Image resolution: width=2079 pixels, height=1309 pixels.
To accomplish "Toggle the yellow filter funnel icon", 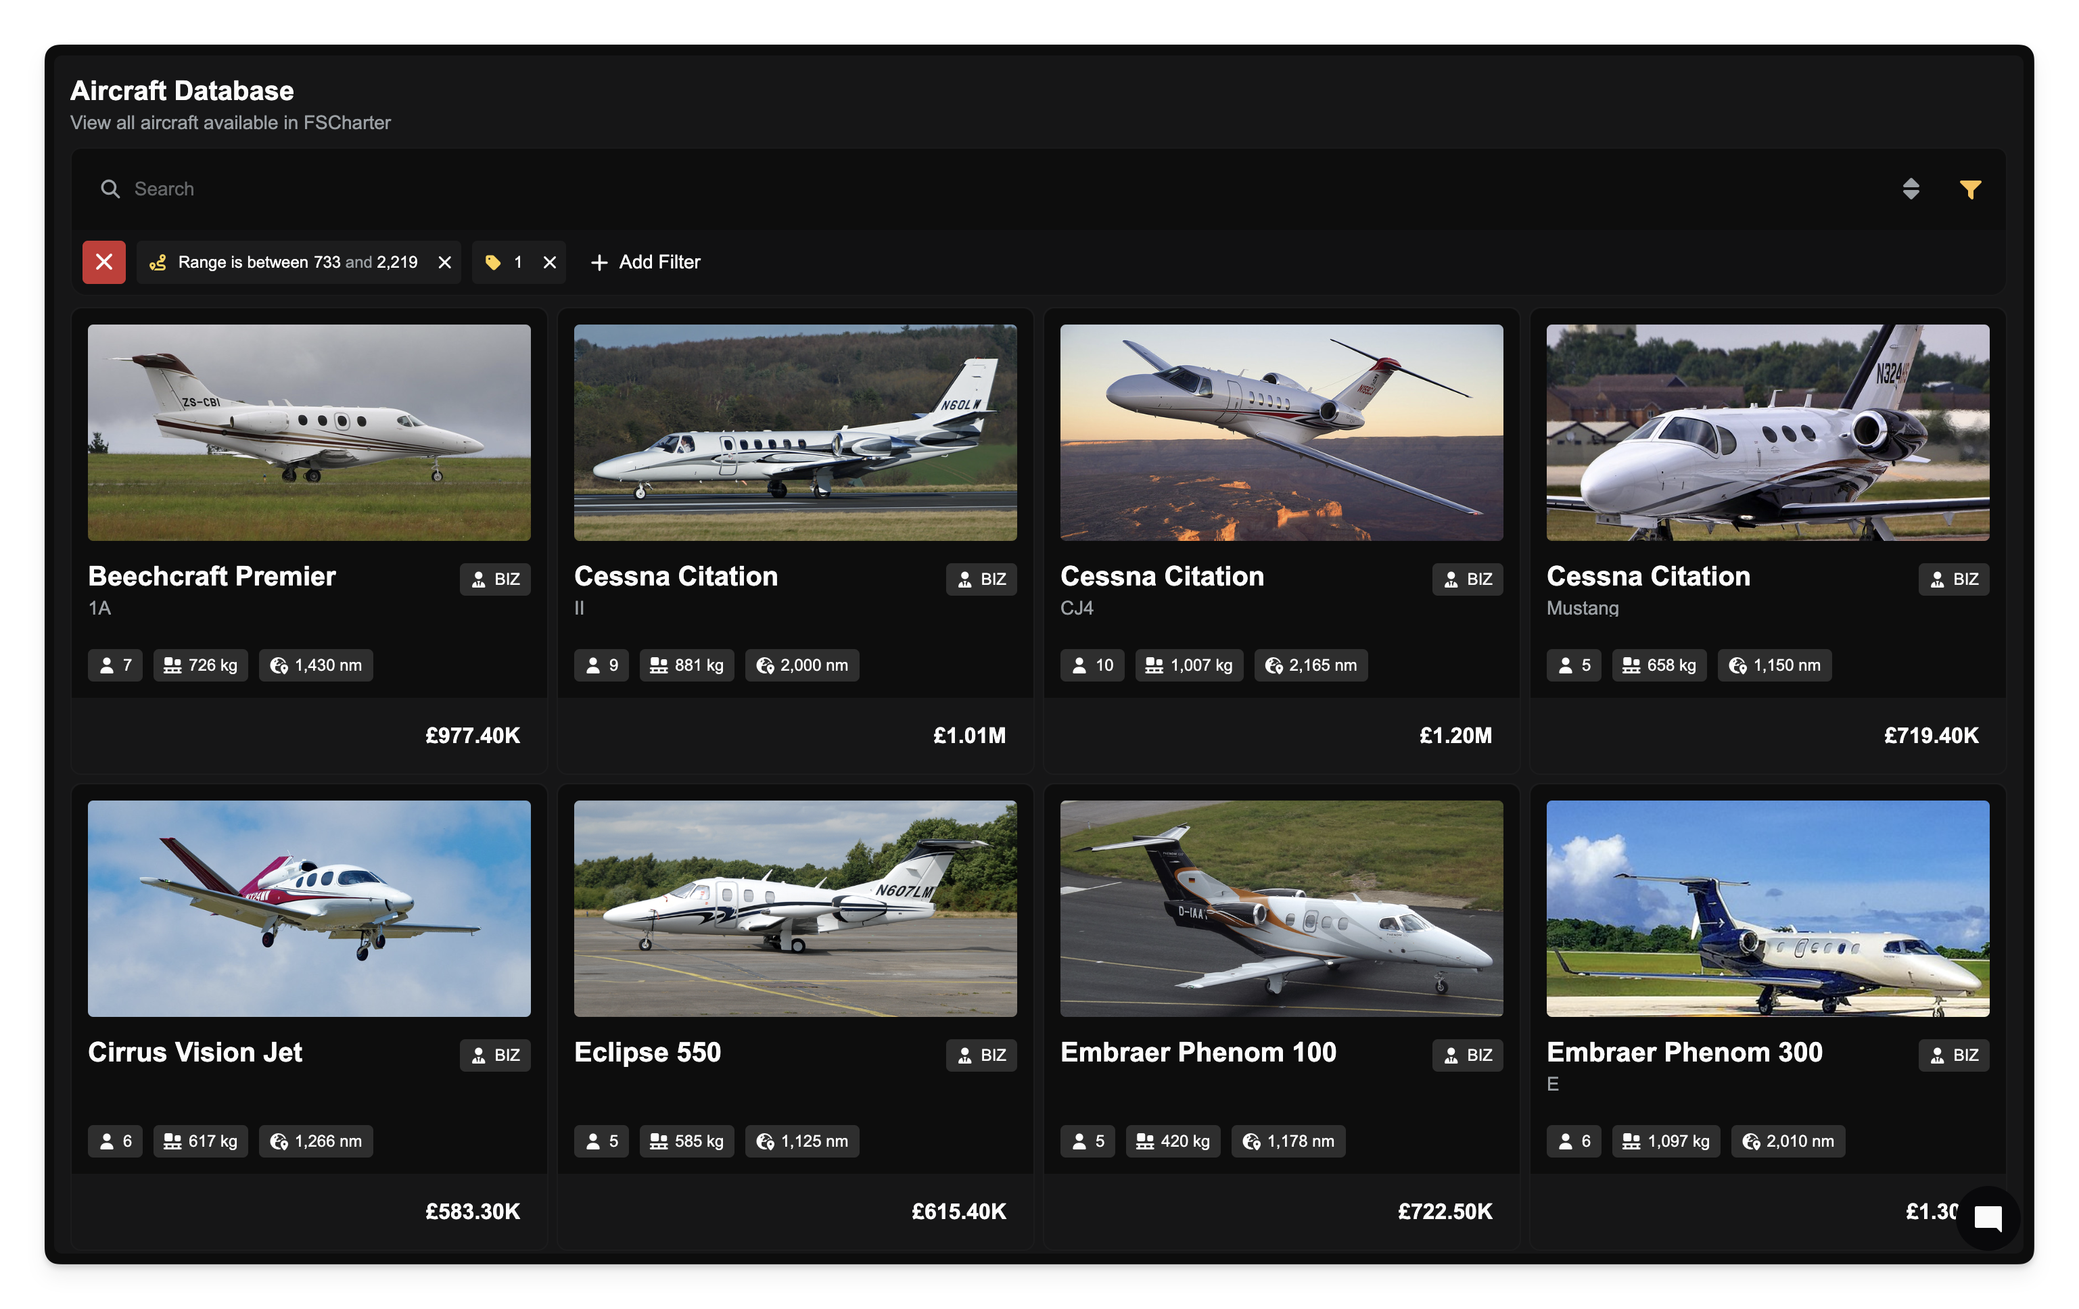I will click(1969, 189).
